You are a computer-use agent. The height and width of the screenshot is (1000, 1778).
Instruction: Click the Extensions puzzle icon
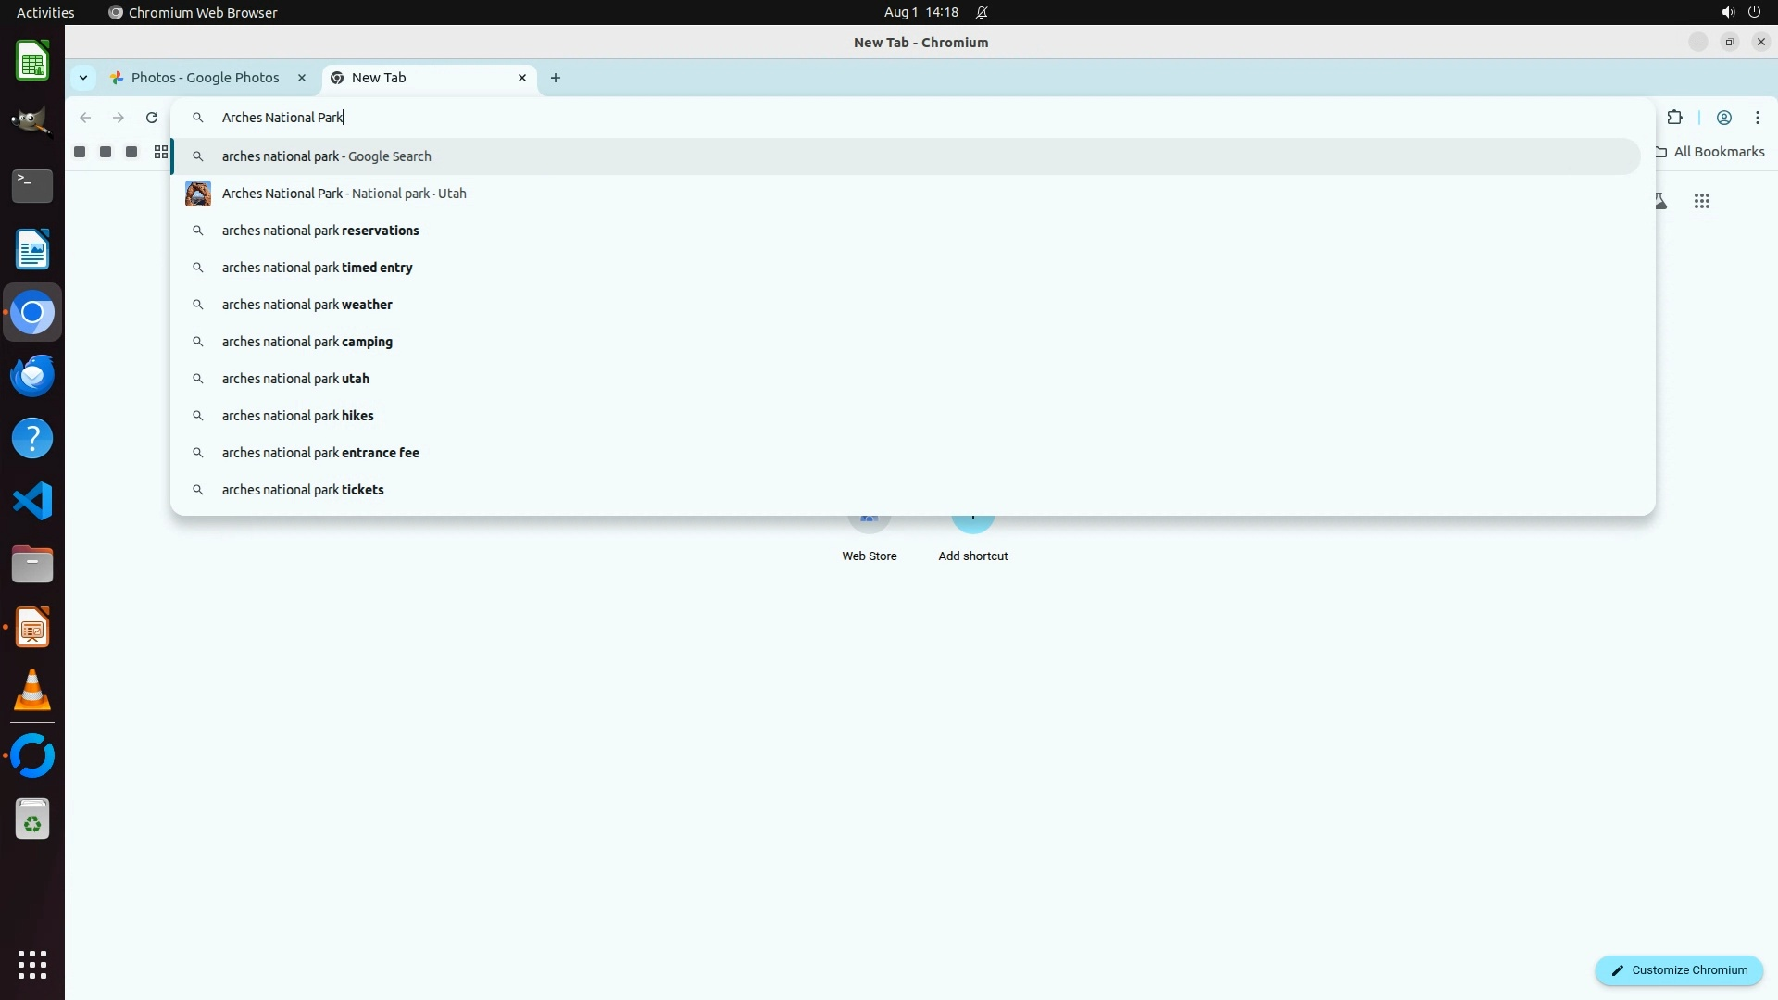coord(1674,118)
